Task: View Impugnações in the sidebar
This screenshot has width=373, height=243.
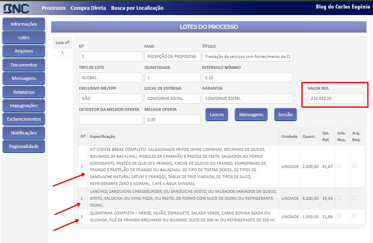Action: click(24, 106)
